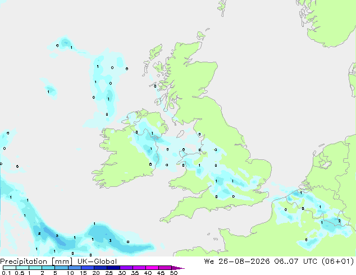Click the 'We 26-08-2026' date text
The width and height of the screenshot is (356, 275).
pyautogui.click(x=237, y=262)
